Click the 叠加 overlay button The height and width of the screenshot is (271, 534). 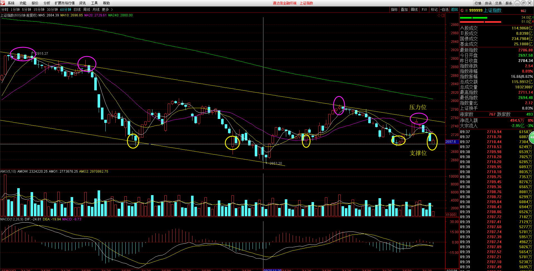(x=404, y=10)
